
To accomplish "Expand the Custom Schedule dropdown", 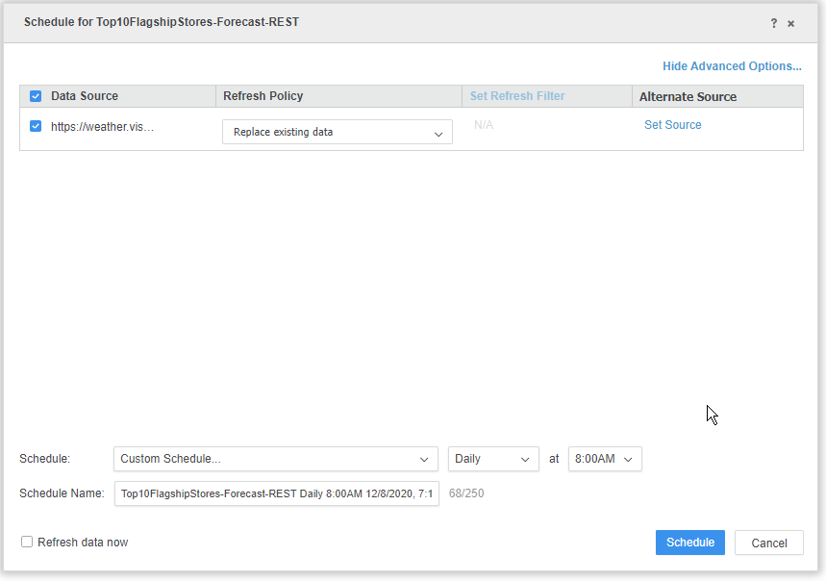I will pos(276,459).
